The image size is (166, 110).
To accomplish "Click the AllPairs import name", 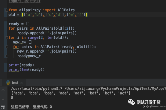I will pyautogui.click(x=66, y=10).
